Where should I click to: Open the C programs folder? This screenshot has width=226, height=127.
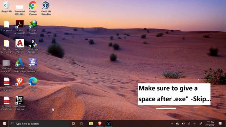pyautogui.click(x=6, y=26)
